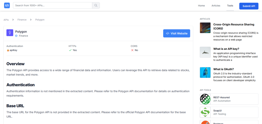The image size is (262, 124).
Task: Focus the 'Search from 1000+ APIs' field
Action: 53,5
